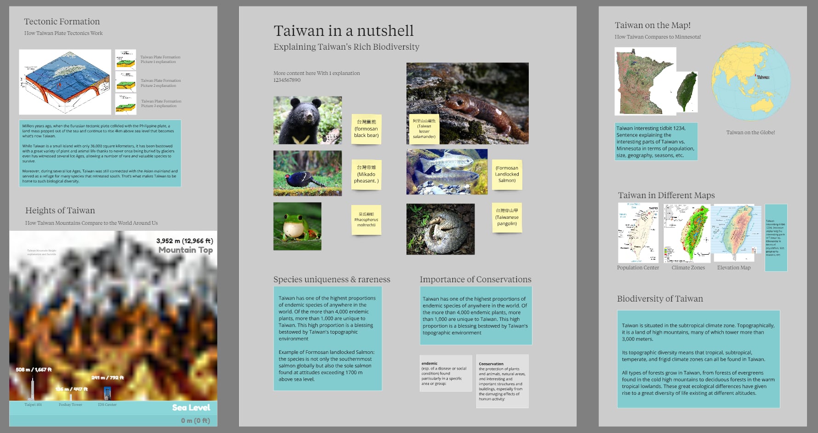Select the Formosan black bear photo
818x433 pixels.
pos(307,120)
